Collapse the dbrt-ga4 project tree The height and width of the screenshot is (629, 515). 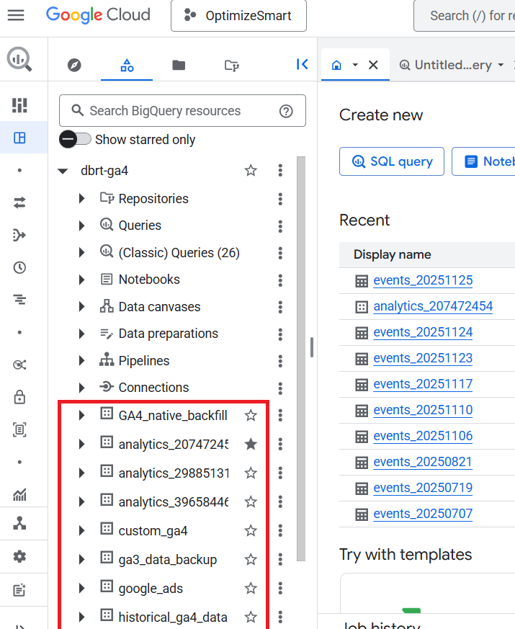pyautogui.click(x=63, y=171)
